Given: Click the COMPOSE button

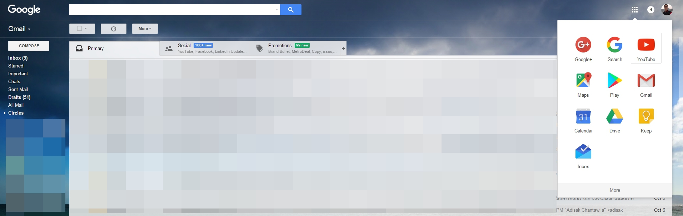Looking at the screenshot, I should click(29, 46).
